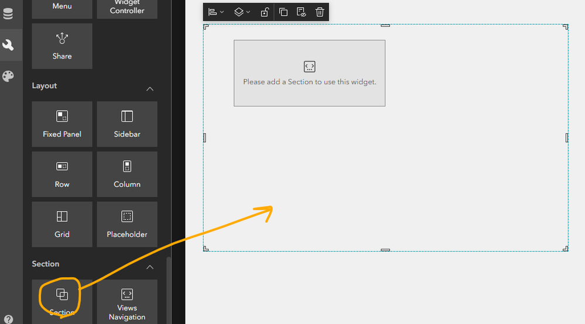Click the copy style toolbar icon
Image resolution: width=585 pixels, height=324 pixels.
point(301,12)
